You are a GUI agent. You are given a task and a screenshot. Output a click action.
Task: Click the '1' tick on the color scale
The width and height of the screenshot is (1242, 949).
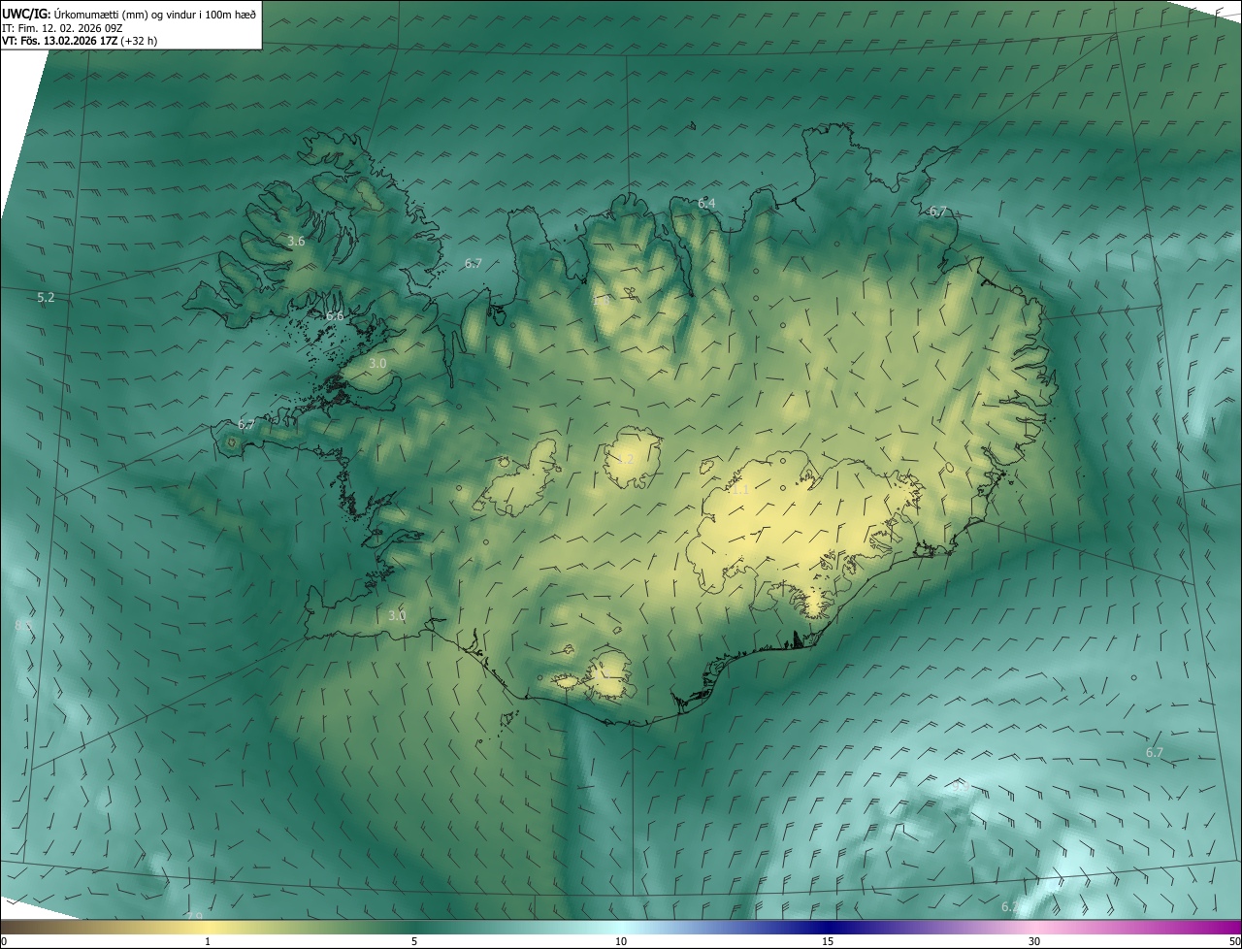pyautogui.click(x=208, y=941)
